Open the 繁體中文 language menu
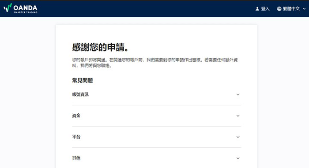 pos(291,9)
